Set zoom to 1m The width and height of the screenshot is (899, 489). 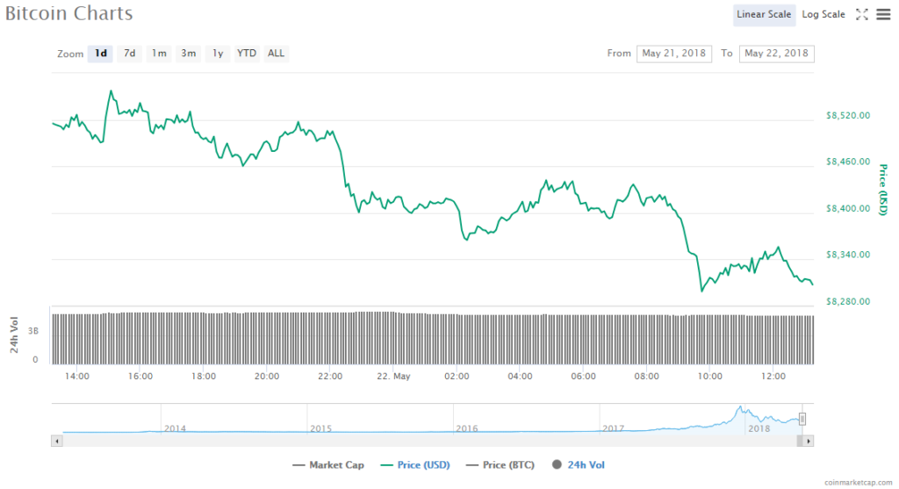(159, 54)
